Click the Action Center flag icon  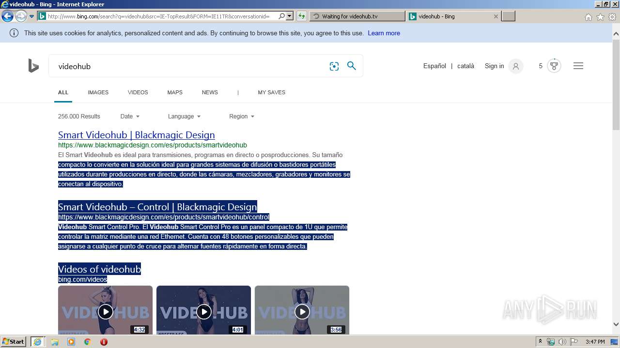[574, 342]
